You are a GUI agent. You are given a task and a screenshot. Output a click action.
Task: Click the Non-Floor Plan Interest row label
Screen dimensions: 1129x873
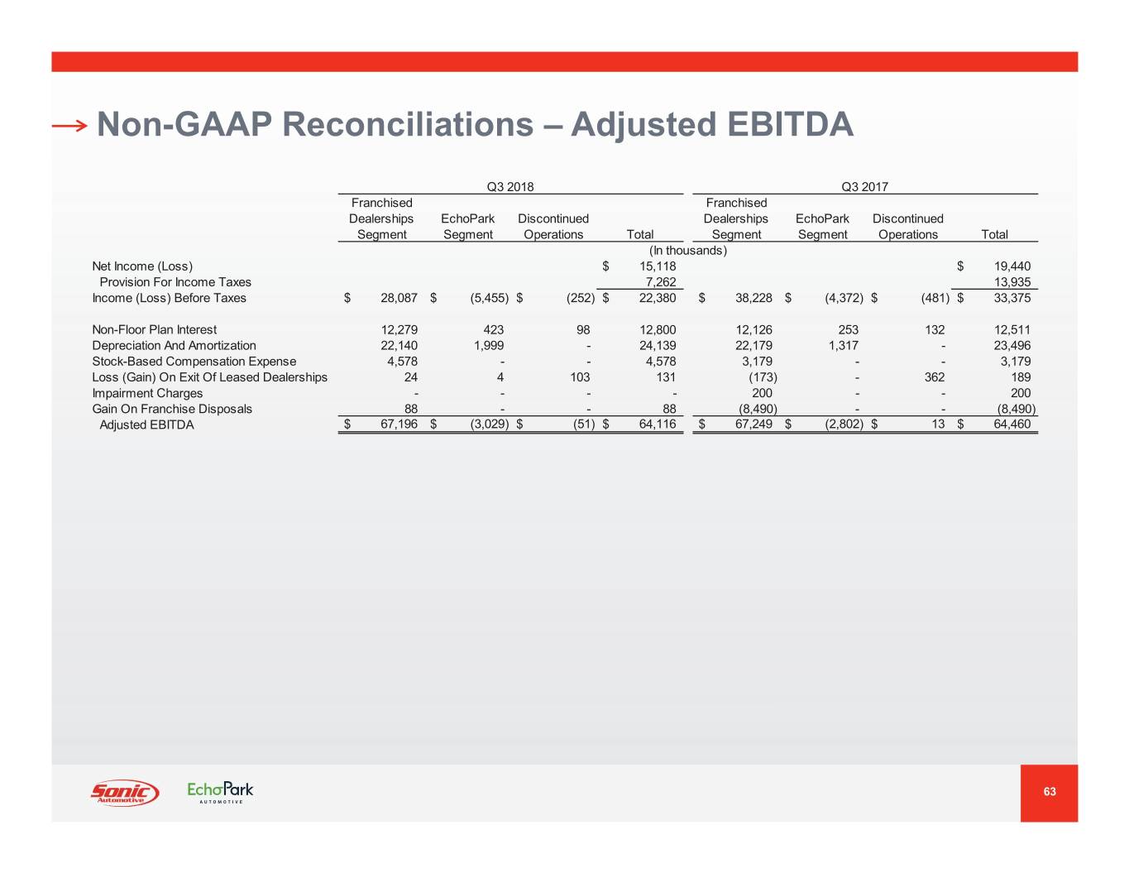point(155,330)
